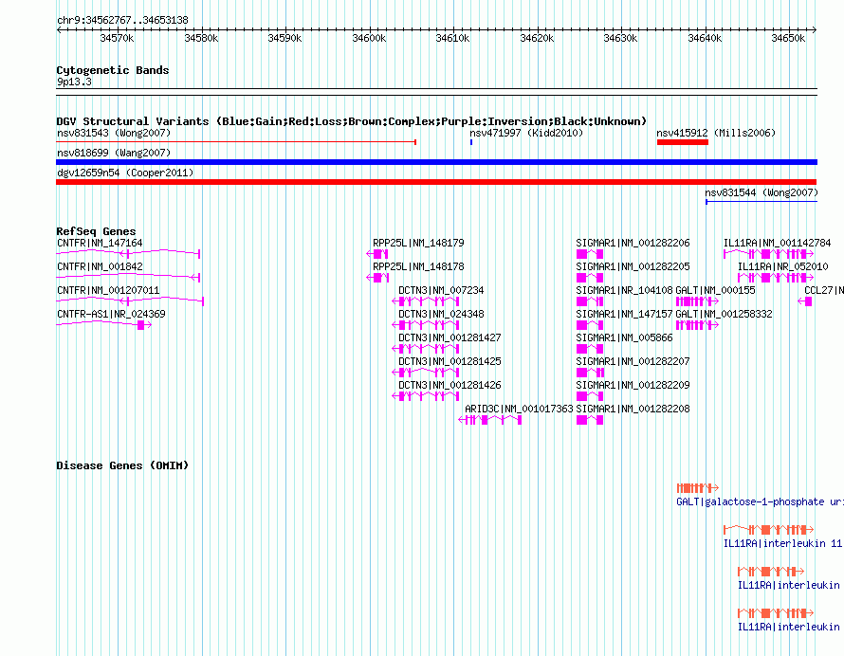Image resolution: width=844 pixels, height=656 pixels.
Task: Open SIGMAR1|NM_147157 gene label
Action: pyautogui.click(x=624, y=315)
